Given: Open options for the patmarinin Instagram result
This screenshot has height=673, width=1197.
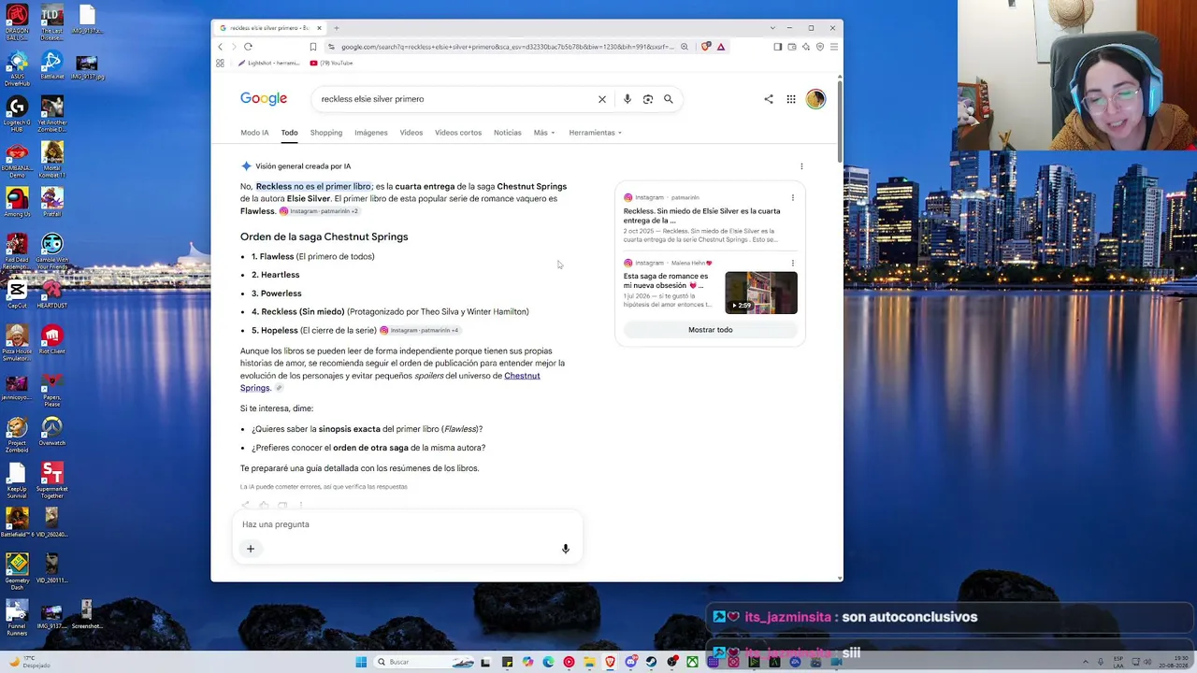Looking at the screenshot, I should (x=793, y=197).
